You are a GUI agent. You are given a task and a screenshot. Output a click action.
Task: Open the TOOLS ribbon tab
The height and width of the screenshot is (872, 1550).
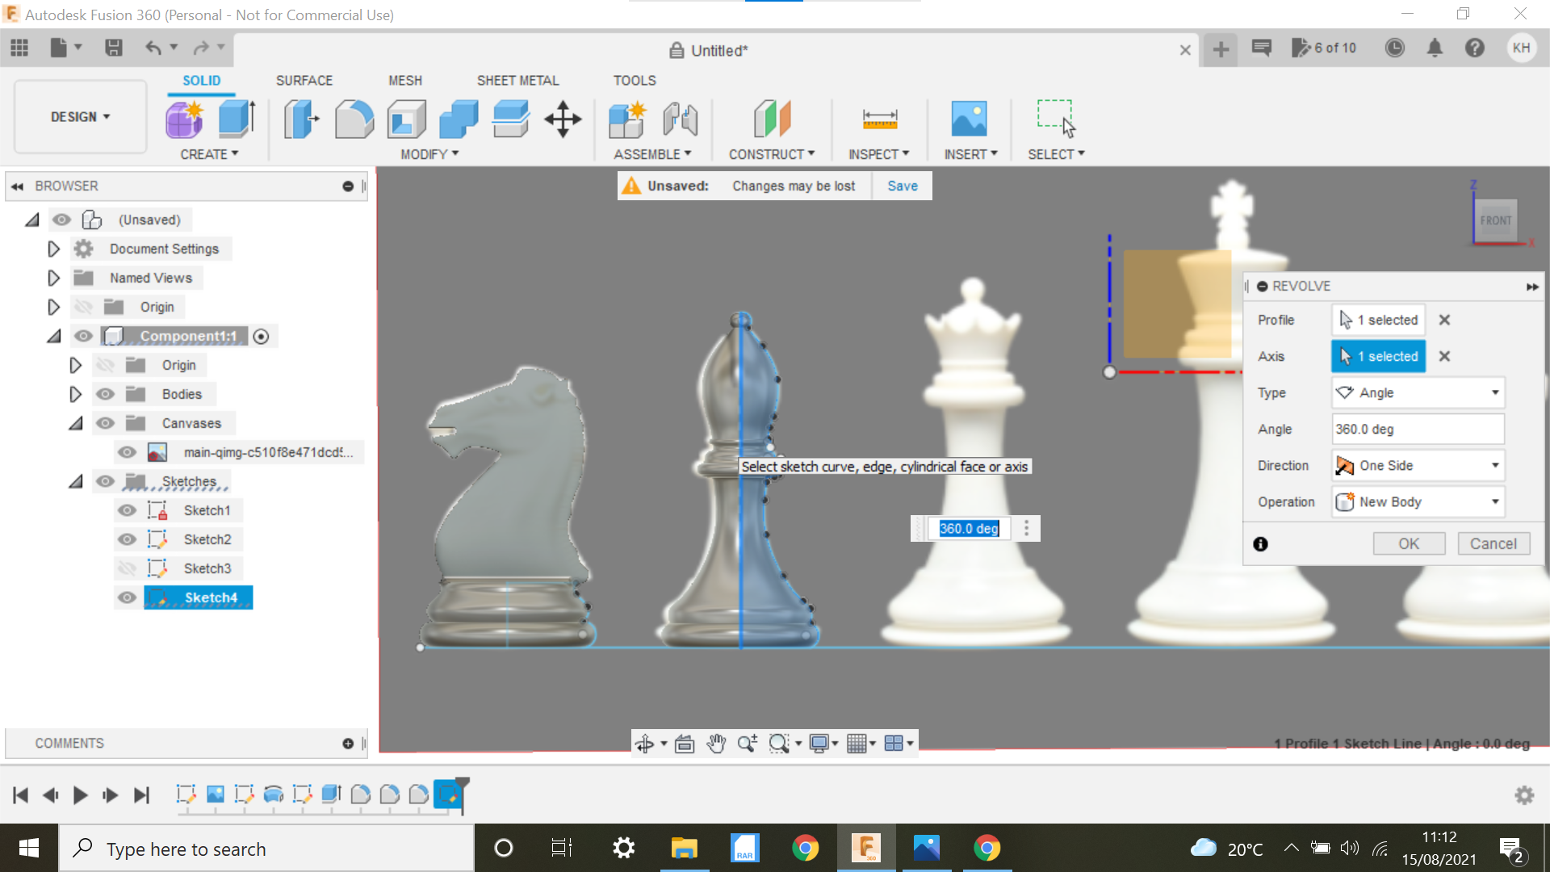(x=635, y=80)
